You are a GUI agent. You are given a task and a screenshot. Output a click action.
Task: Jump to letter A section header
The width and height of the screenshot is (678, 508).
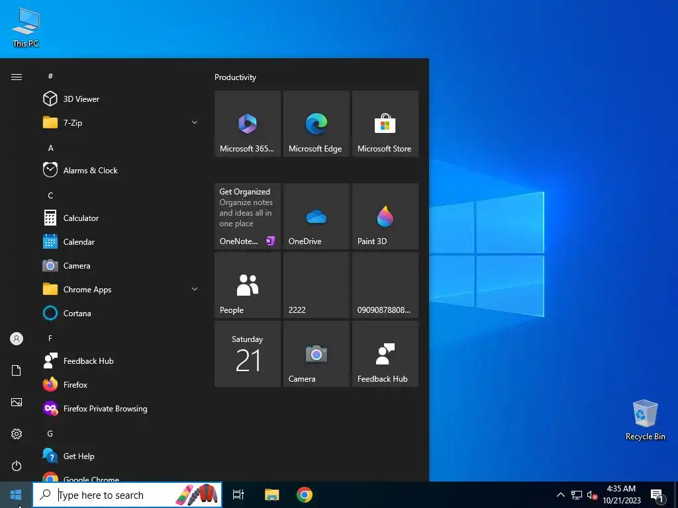pyautogui.click(x=50, y=148)
